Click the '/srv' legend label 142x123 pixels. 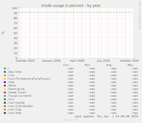(x=11, y=99)
